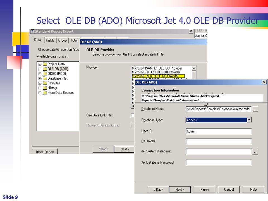268x201 pixels.
Task: Select the Project Data tree label
Action: click(x=56, y=64)
